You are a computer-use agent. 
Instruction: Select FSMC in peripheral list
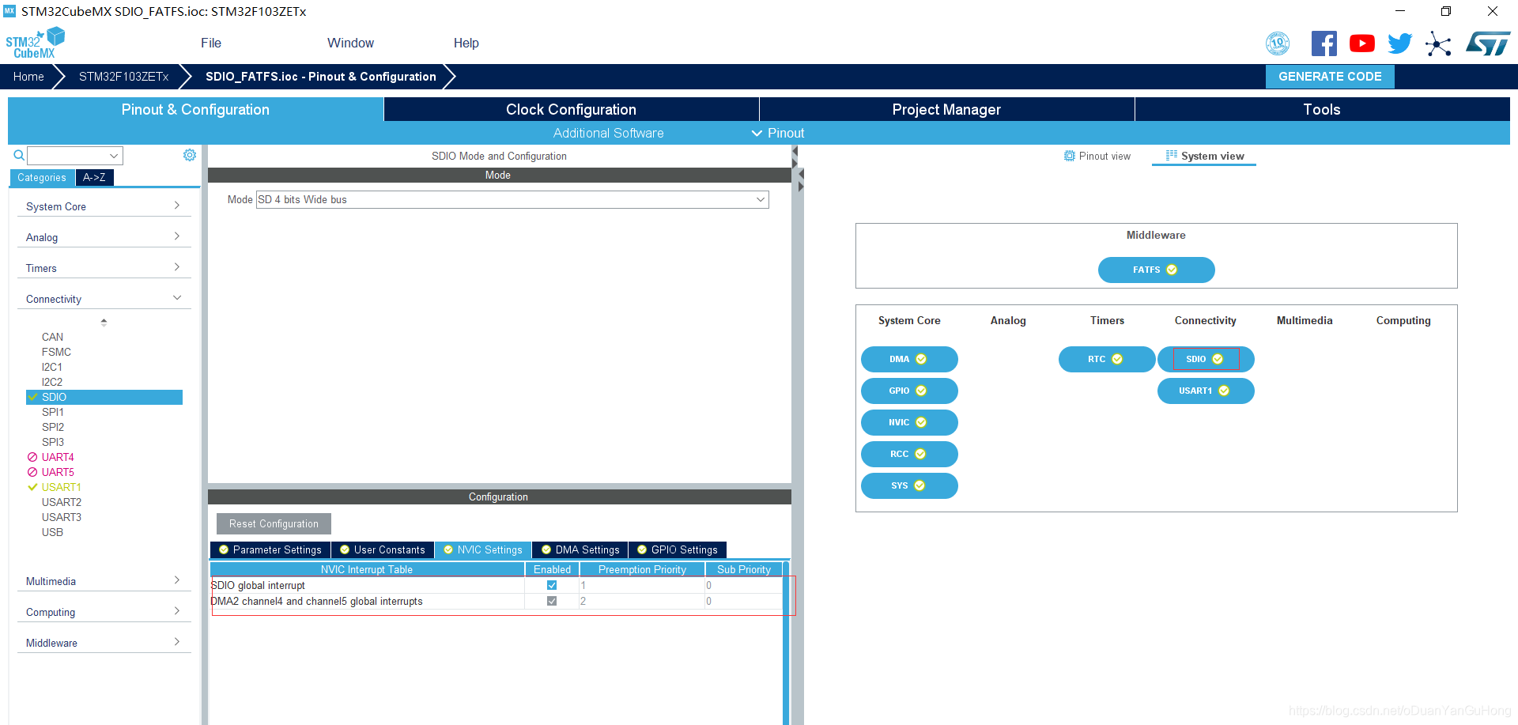pos(56,352)
